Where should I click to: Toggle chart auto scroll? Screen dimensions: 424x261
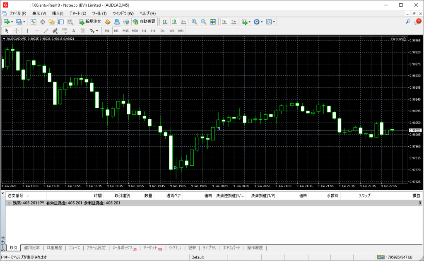coord(224,22)
